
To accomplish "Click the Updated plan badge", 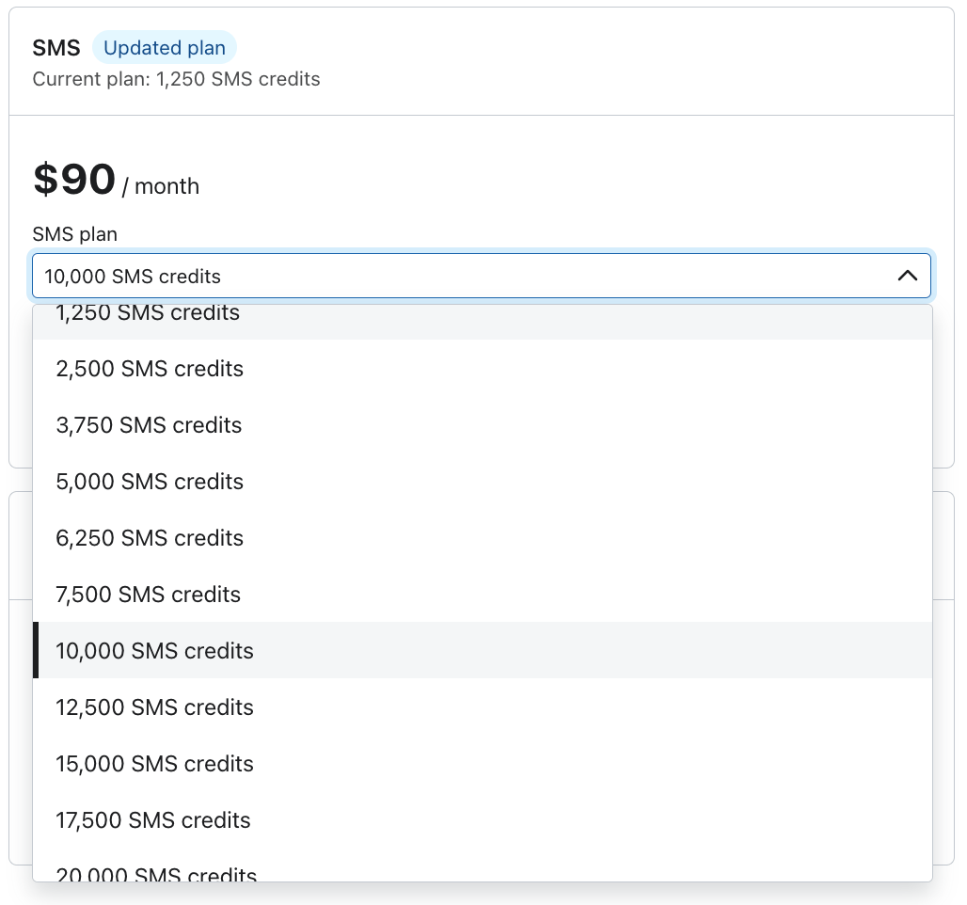I will 165,47.
